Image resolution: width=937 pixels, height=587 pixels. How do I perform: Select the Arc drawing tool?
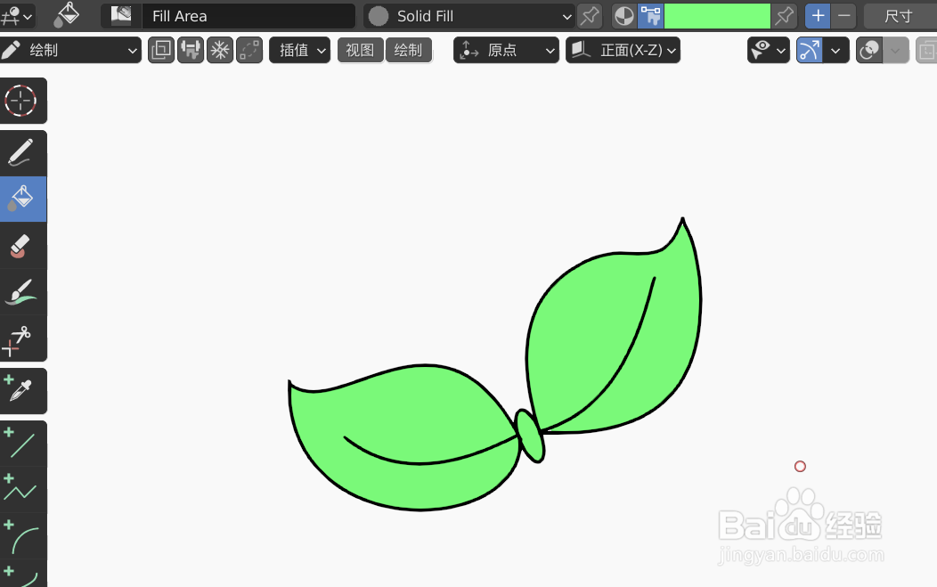point(24,535)
